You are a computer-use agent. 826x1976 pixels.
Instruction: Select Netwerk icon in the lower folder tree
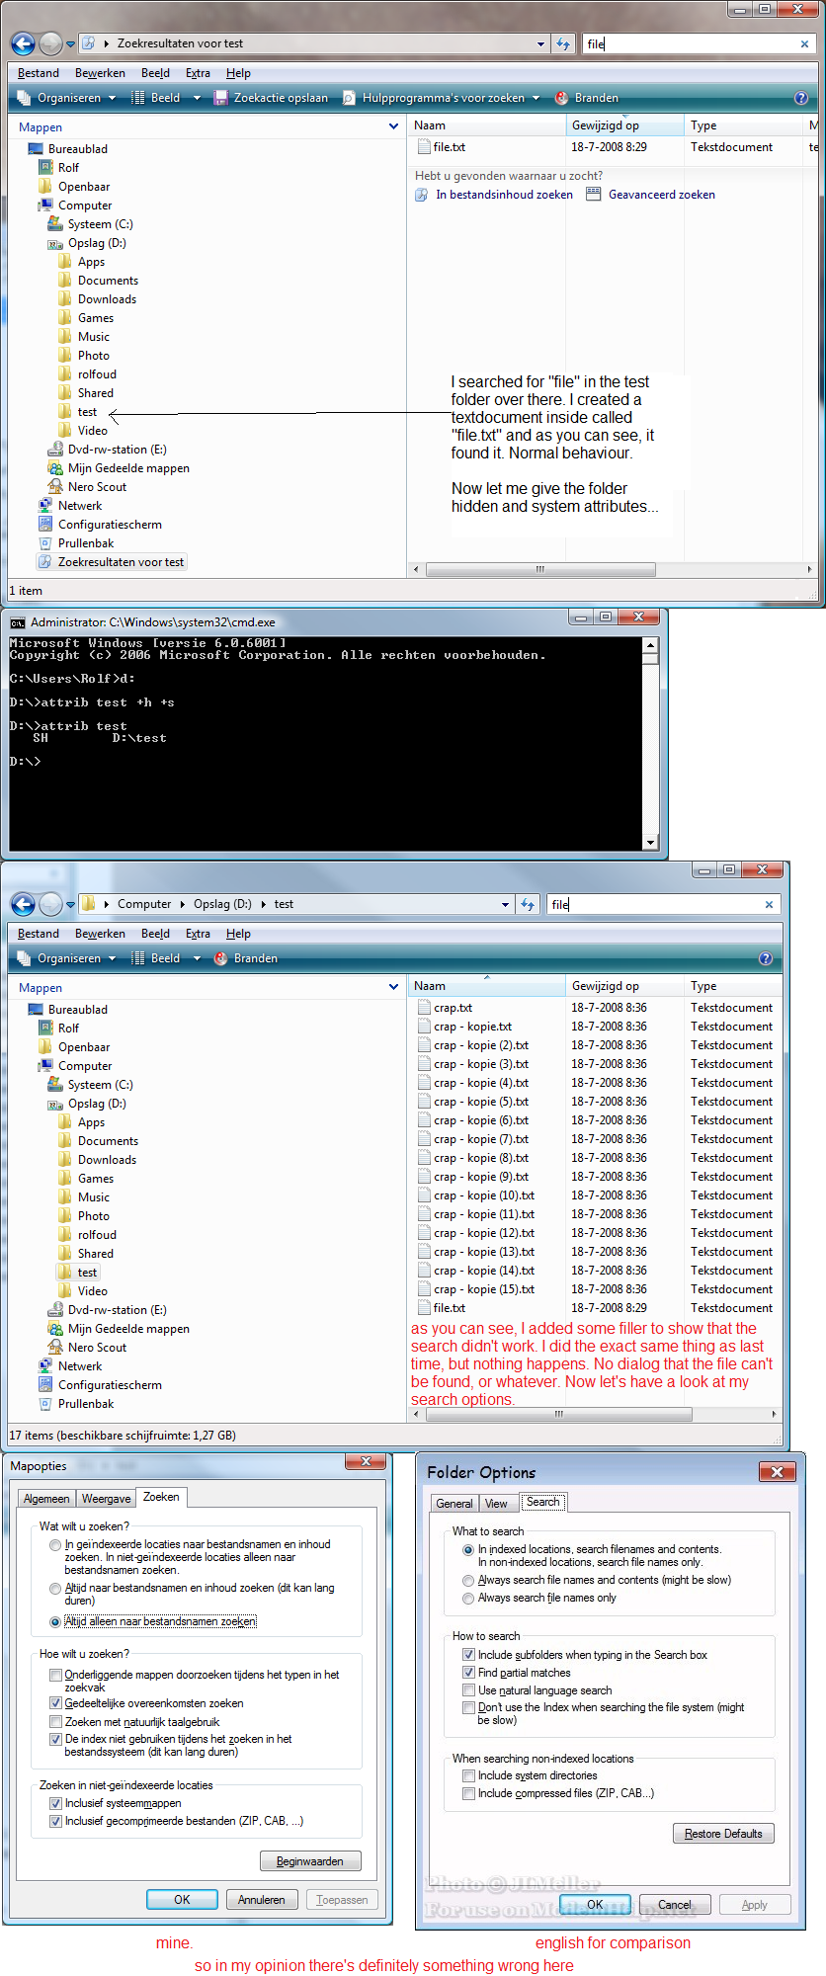click(45, 1366)
